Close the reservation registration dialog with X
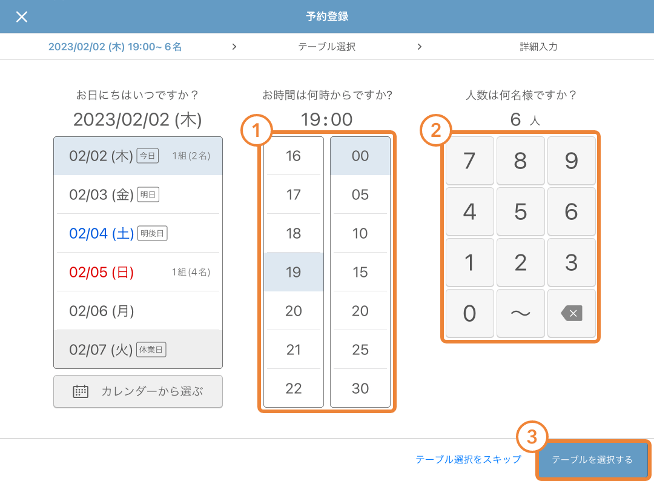Screen dimensions: 654x481 (x=22, y=17)
